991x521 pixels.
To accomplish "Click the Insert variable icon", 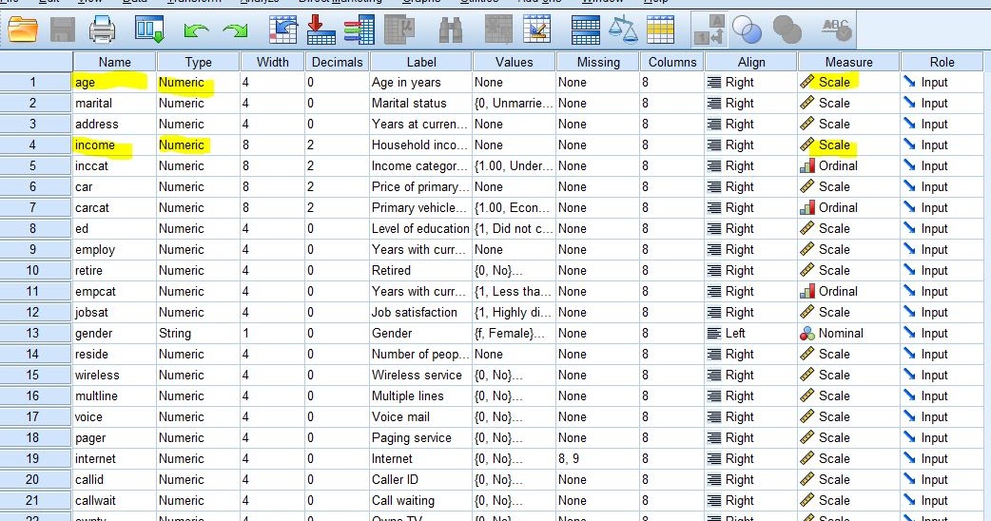I will 537,29.
